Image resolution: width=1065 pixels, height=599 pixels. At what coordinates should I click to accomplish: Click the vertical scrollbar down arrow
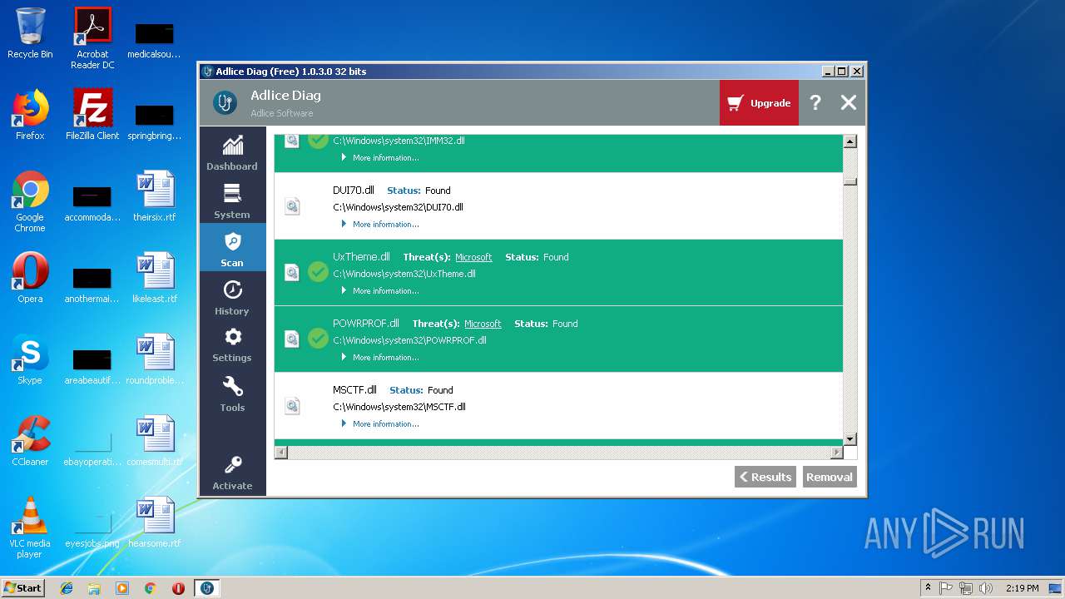coord(850,439)
